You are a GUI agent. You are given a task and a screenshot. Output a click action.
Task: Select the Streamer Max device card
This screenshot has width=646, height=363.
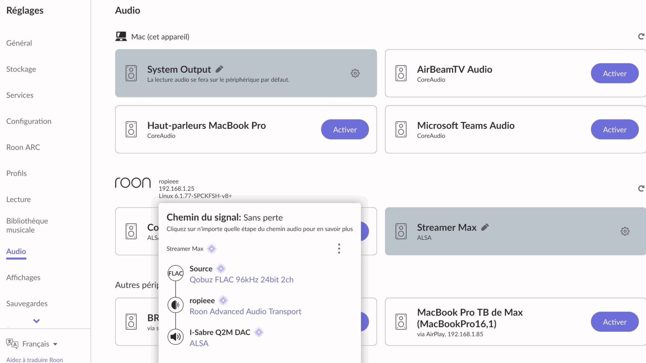(515, 231)
